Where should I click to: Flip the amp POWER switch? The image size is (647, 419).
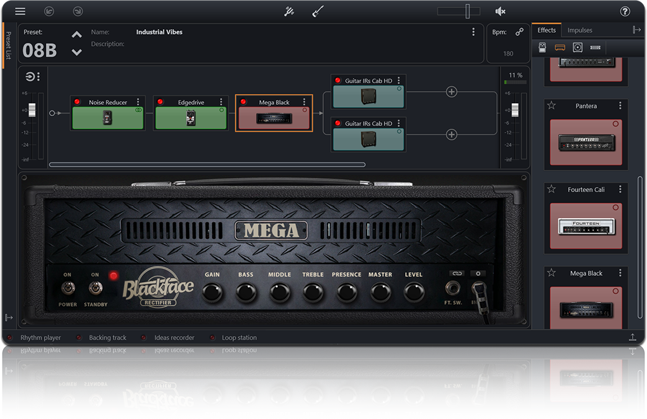67,288
